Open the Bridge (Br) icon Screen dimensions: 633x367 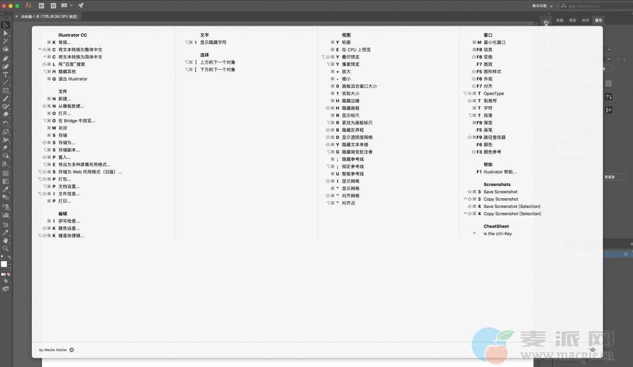point(42,6)
